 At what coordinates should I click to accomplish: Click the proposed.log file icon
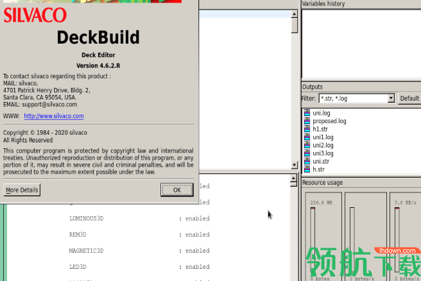[307, 121]
